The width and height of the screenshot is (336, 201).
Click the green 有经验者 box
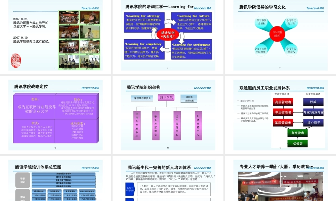point(297,133)
